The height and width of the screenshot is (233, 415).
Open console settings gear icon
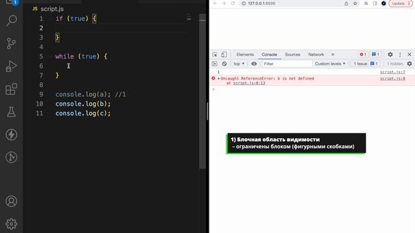(x=409, y=63)
